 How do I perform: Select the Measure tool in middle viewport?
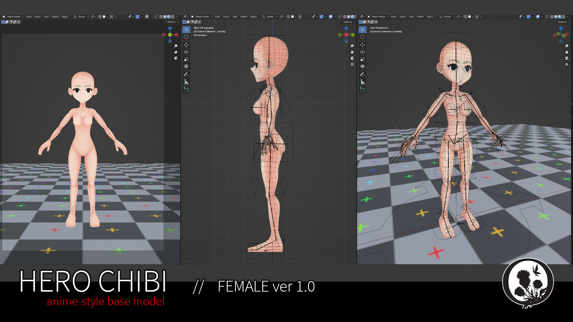pos(186,82)
